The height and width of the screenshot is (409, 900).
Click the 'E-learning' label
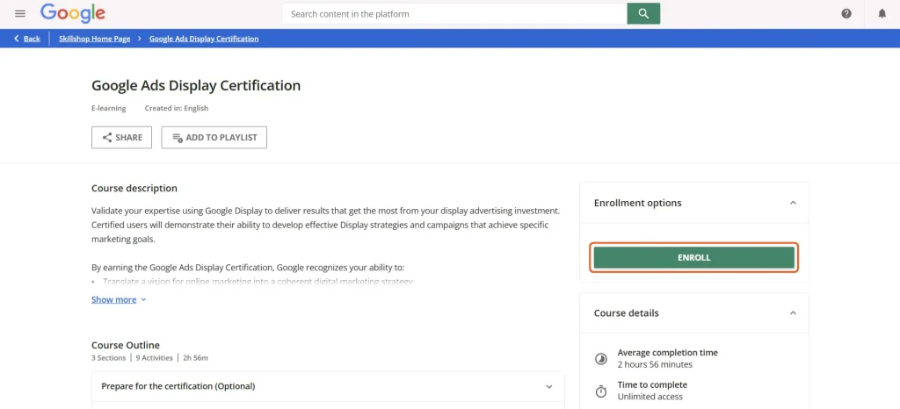(108, 108)
